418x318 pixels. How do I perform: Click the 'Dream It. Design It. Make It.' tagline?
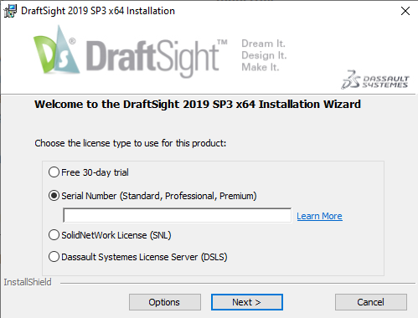264,55
